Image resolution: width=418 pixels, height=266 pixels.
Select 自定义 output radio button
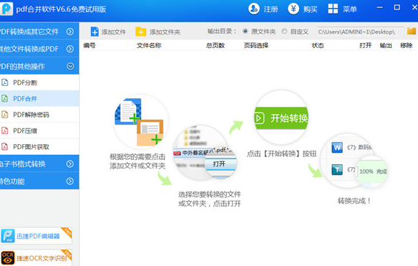[x=285, y=31]
